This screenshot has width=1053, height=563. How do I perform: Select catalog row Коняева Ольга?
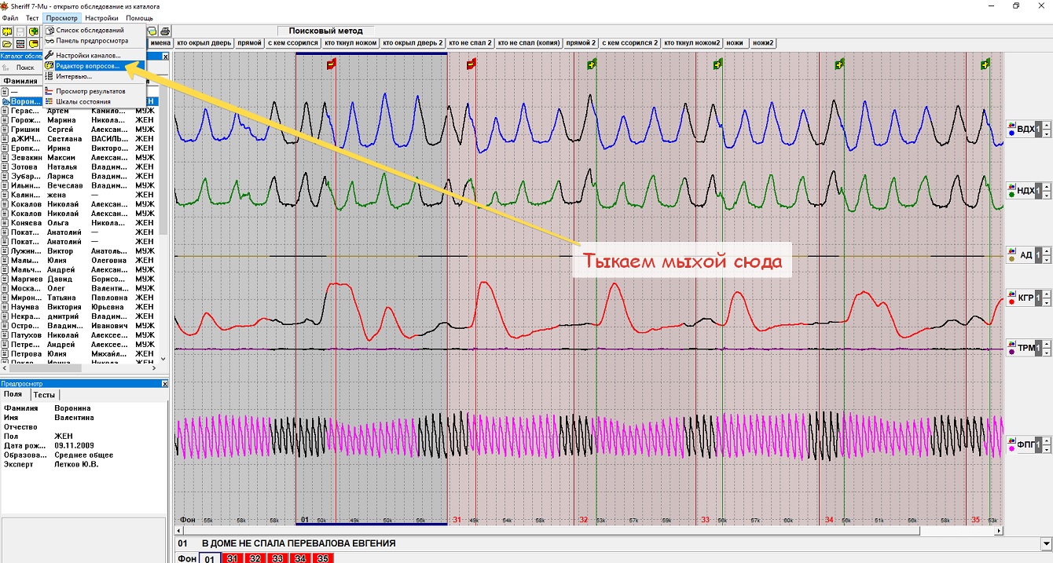pyautogui.click(x=79, y=223)
